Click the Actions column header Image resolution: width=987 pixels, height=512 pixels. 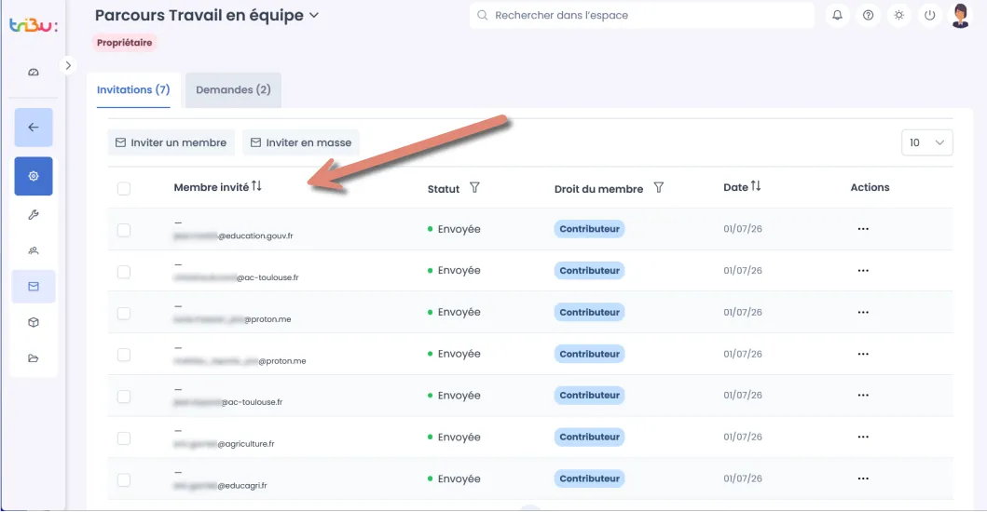[870, 187]
